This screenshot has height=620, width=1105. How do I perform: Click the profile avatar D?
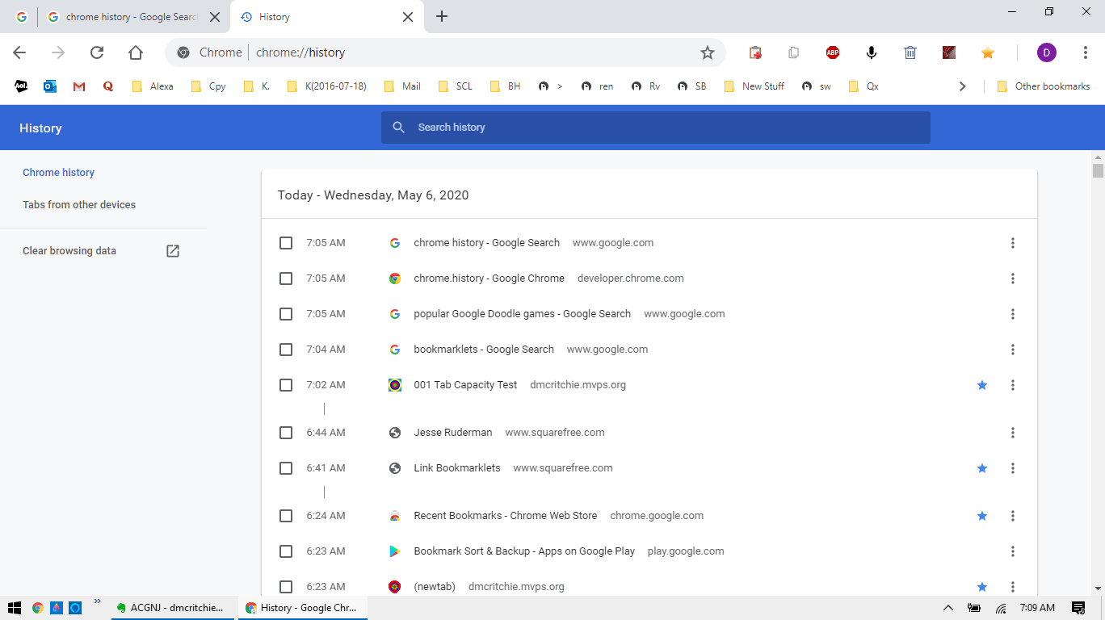(x=1046, y=52)
